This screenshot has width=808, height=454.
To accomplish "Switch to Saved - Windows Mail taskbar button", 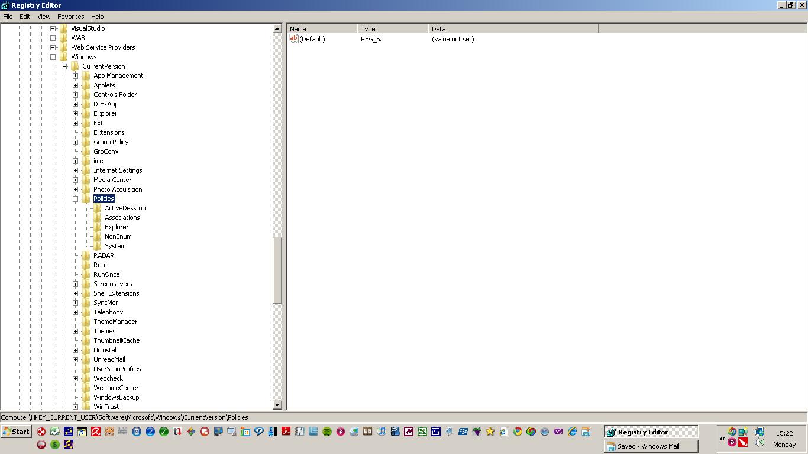I will (651, 446).
